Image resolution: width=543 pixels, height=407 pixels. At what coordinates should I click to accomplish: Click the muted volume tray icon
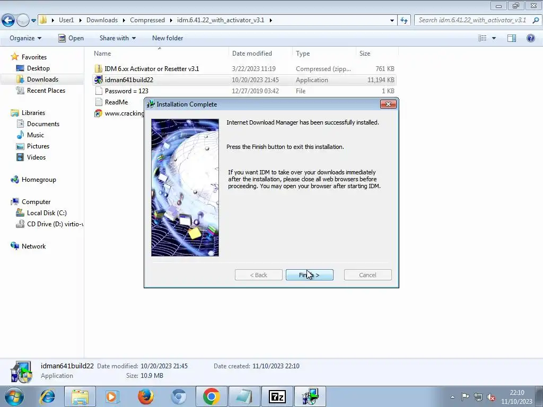click(491, 397)
